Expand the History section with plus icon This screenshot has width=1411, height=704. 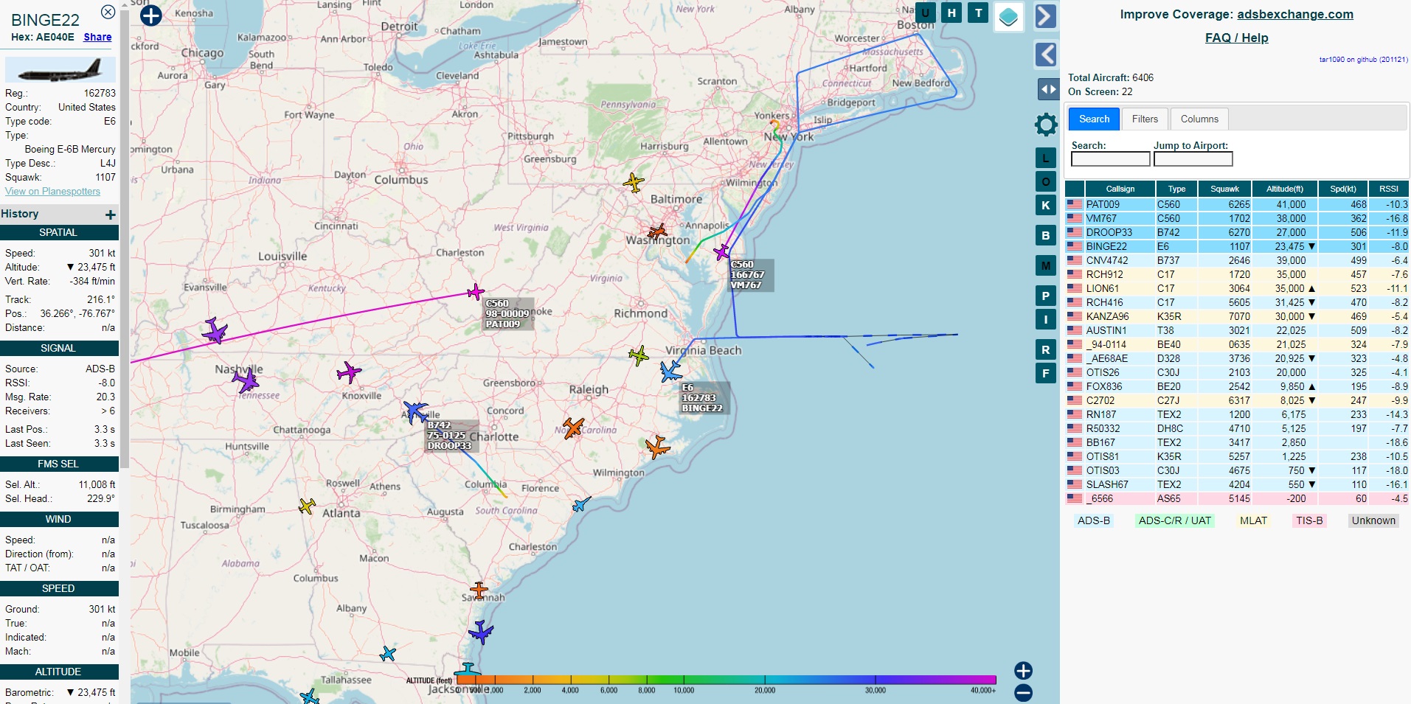tap(111, 215)
